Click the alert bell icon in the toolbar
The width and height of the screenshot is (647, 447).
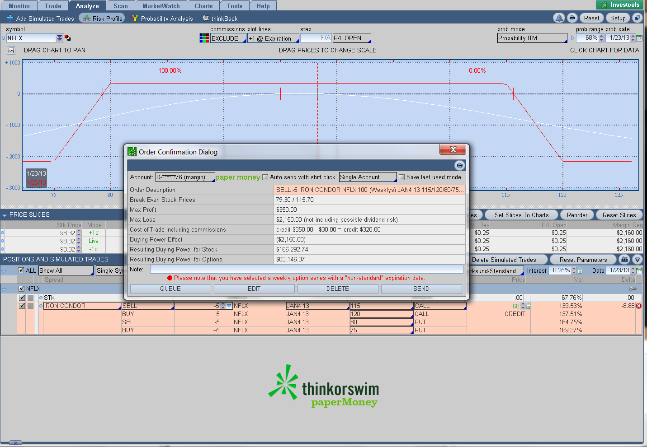point(559,18)
